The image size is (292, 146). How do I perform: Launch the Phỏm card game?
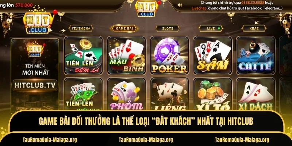click(x=126, y=94)
